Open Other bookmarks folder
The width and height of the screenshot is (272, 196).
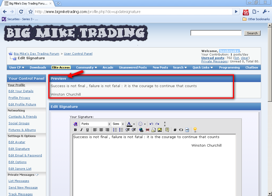pos(256,19)
